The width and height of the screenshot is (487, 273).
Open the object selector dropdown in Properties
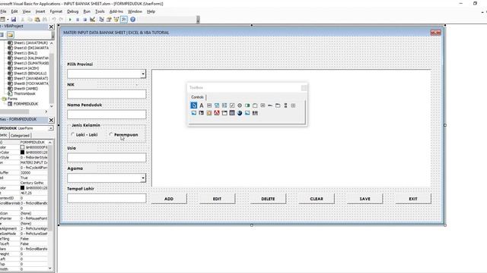tap(51, 128)
